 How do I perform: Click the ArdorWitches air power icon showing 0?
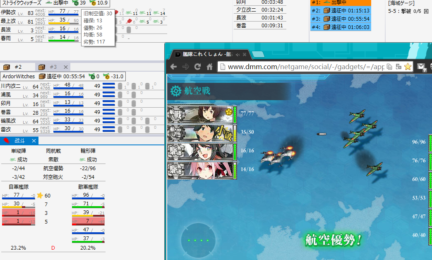click(92, 76)
